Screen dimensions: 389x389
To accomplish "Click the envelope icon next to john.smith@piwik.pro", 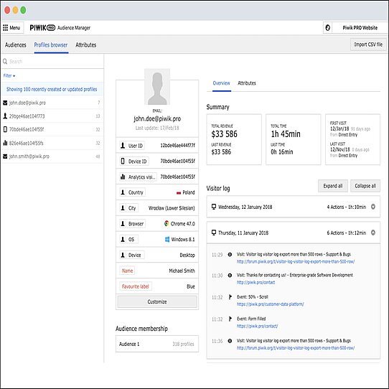I will coord(5,156).
